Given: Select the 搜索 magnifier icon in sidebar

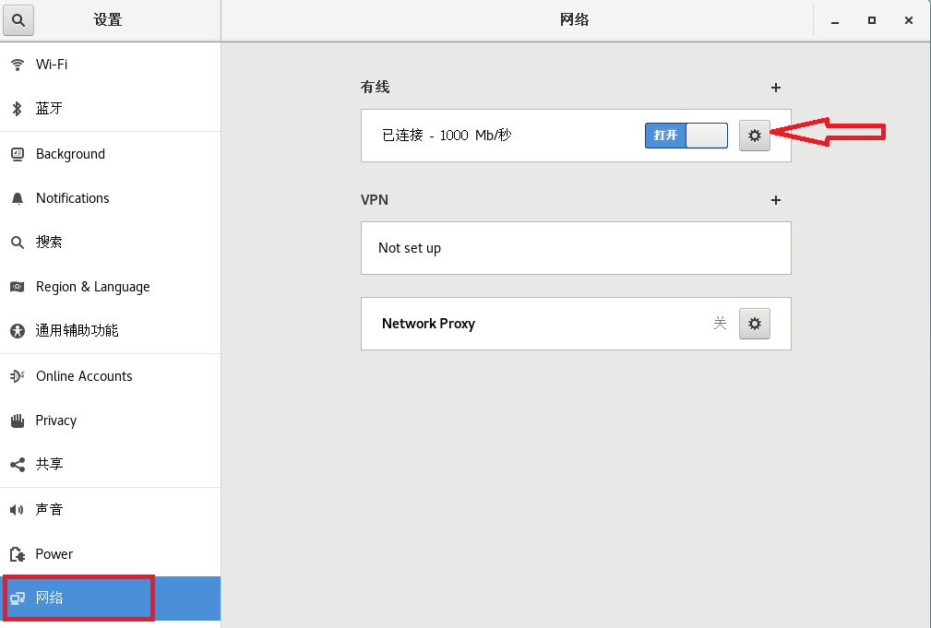Looking at the screenshot, I should tap(18, 242).
